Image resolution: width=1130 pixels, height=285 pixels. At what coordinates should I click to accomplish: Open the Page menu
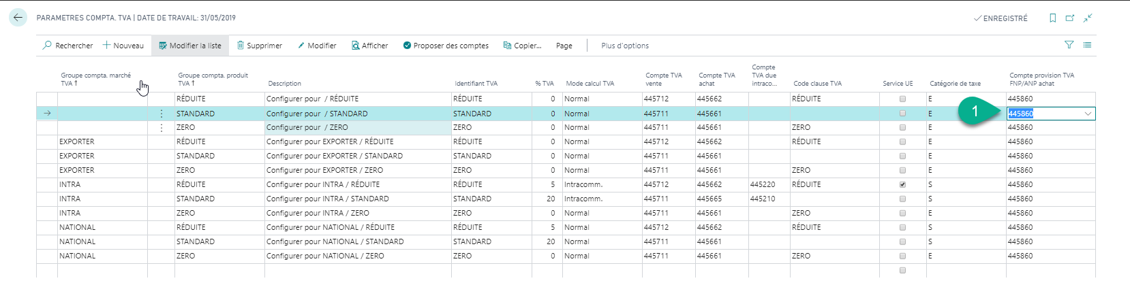(x=564, y=46)
